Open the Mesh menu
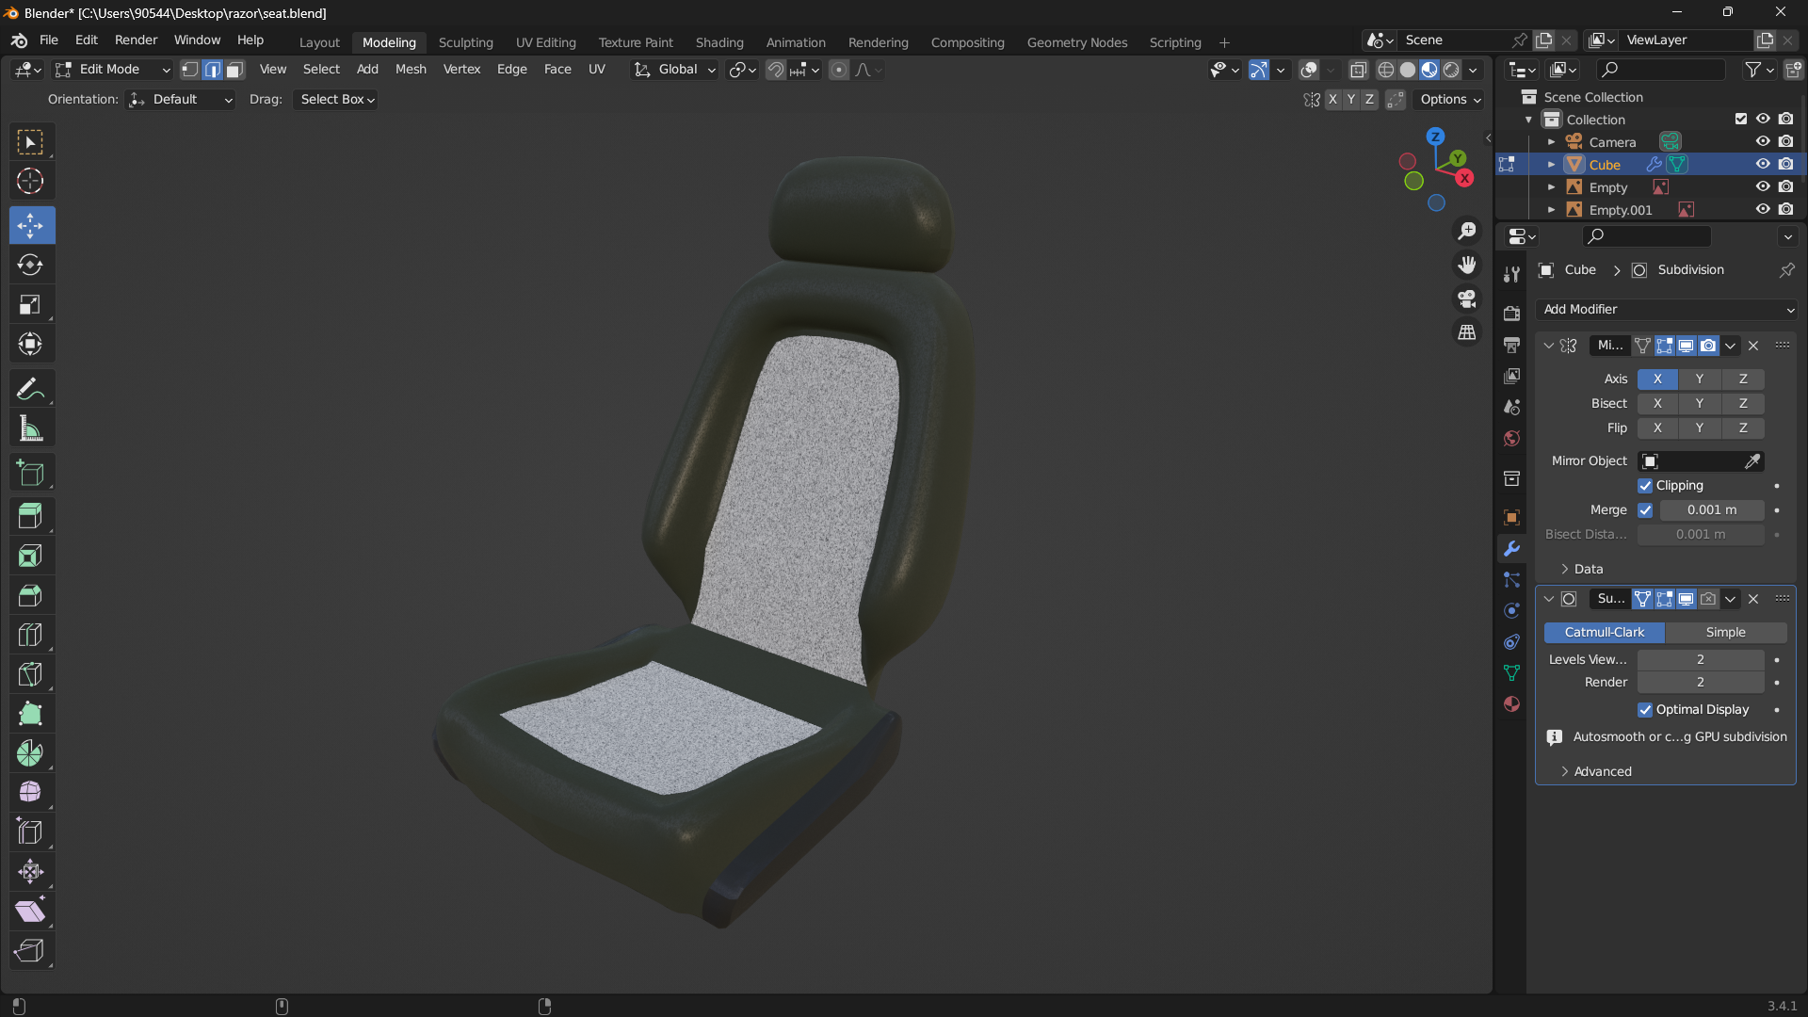Screen dimensions: 1808x1017 point(411,70)
